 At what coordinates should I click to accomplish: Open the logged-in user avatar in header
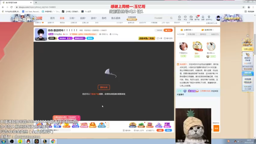218,18
